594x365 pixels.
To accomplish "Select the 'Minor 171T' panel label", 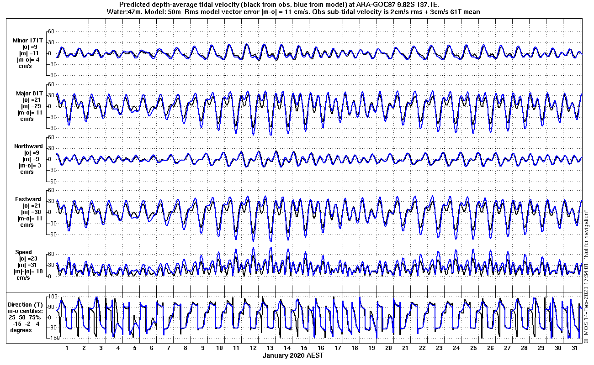I will click(x=27, y=41).
